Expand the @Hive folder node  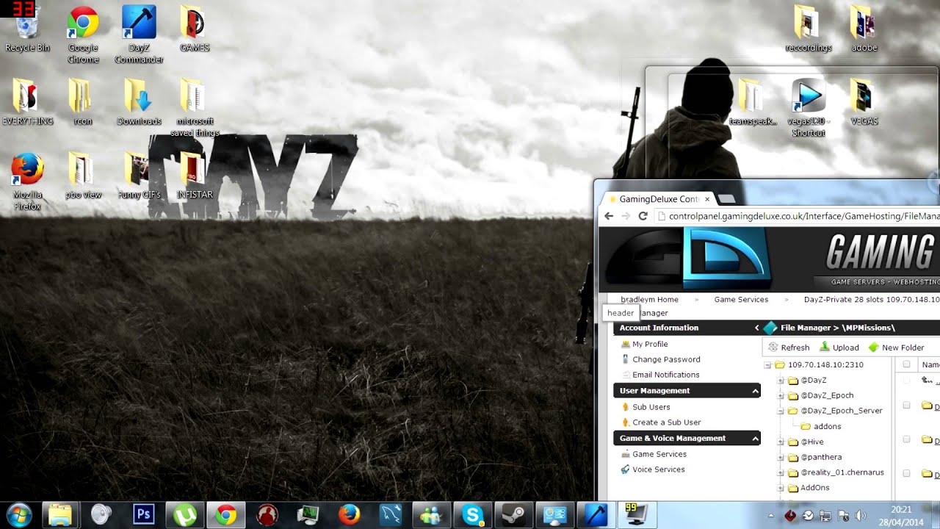coord(781,442)
